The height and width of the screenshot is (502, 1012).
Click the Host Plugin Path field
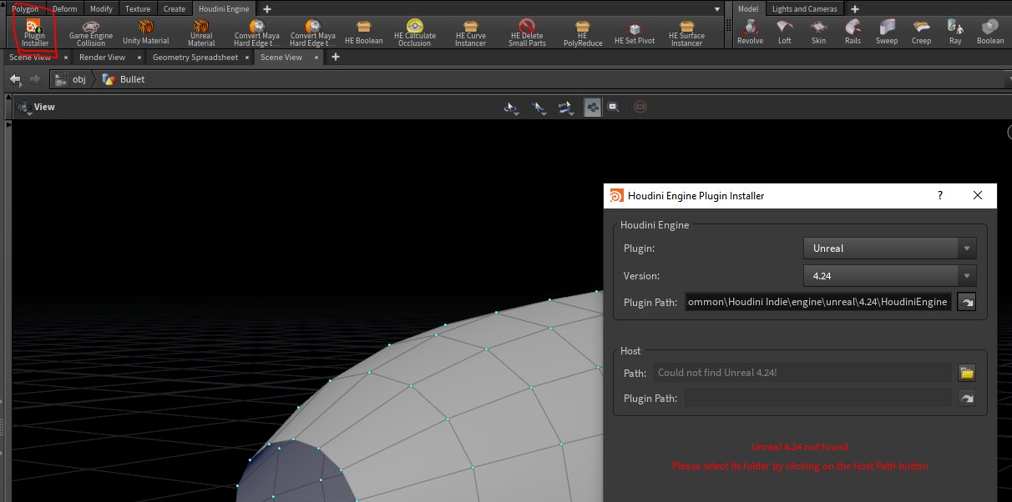(x=818, y=399)
